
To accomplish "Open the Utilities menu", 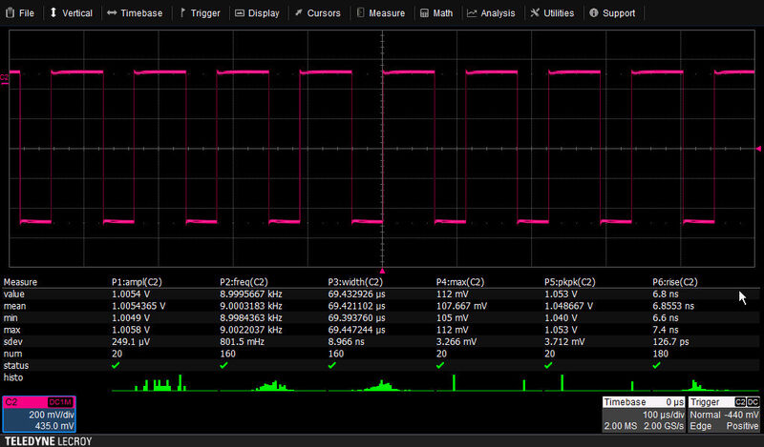I will click(552, 13).
